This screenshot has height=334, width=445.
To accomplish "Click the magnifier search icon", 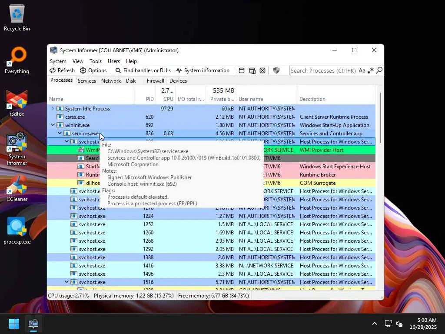I will click(379, 70).
